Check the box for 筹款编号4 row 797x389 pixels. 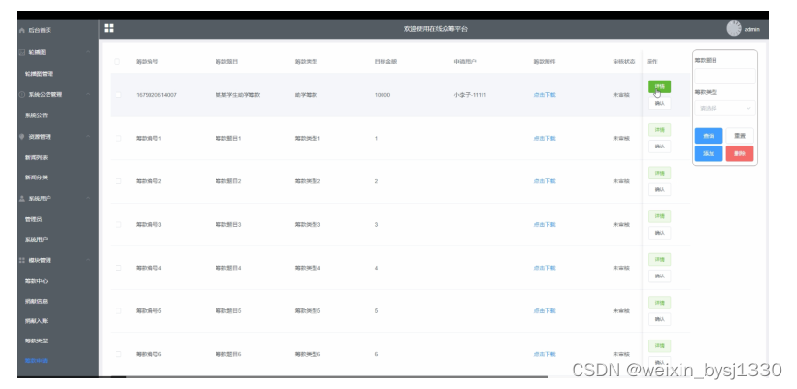click(118, 268)
